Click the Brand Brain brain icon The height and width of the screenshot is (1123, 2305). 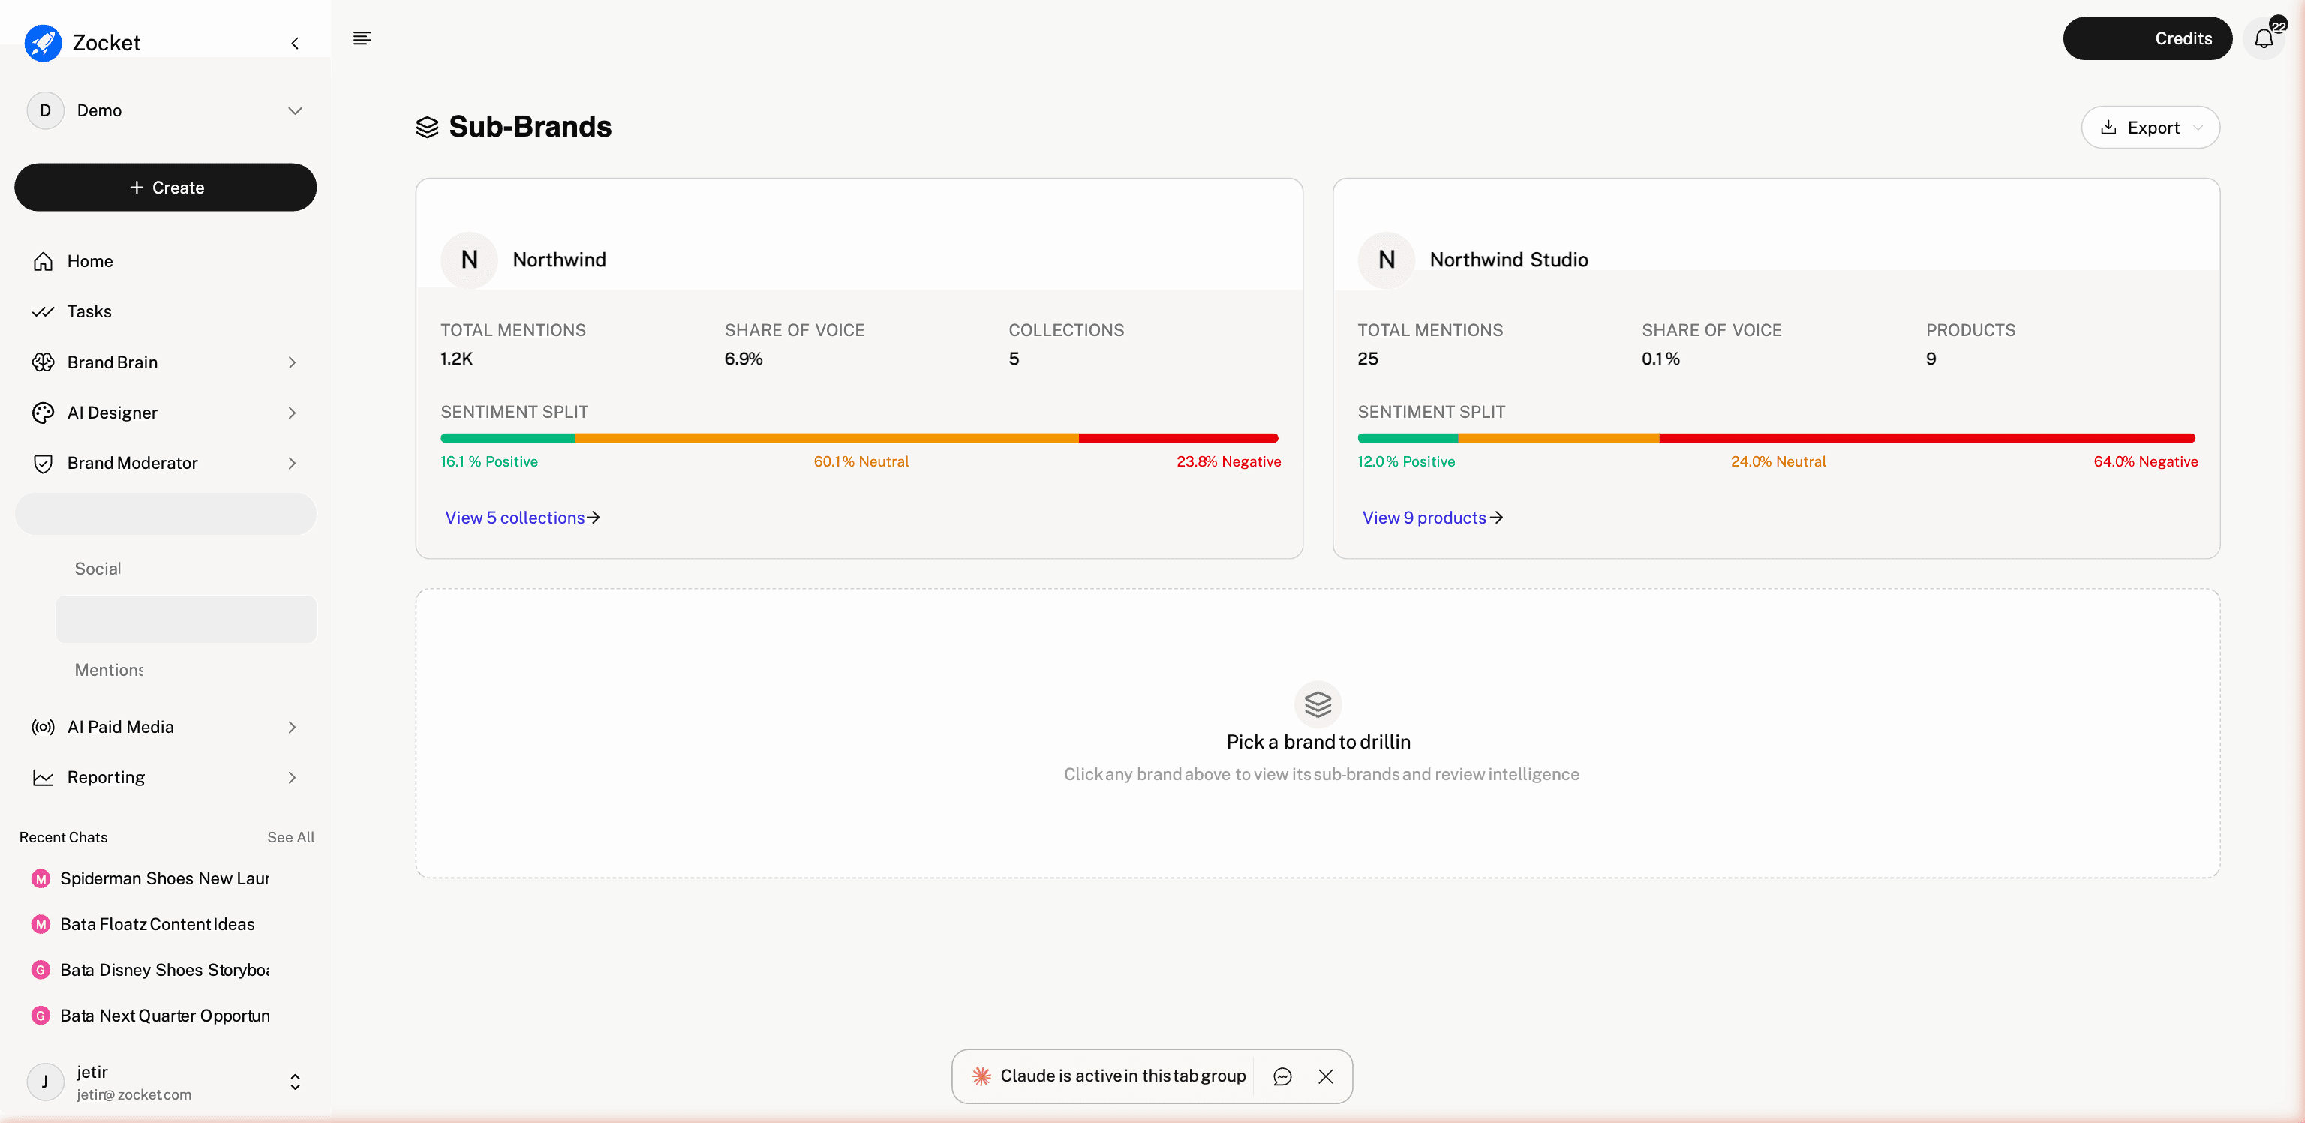pyautogui.click(x=43, y=362)
